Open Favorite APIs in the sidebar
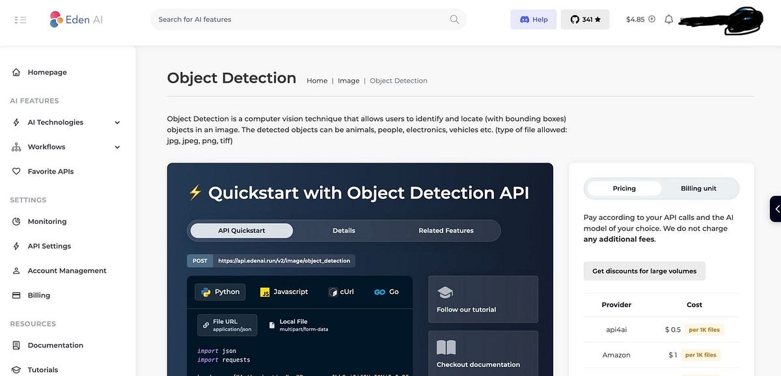The width and height of the screenshot is (781, 376). click(x=51, y=171)
